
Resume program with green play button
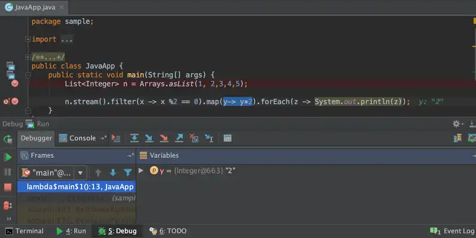click(x=8, y=157)
